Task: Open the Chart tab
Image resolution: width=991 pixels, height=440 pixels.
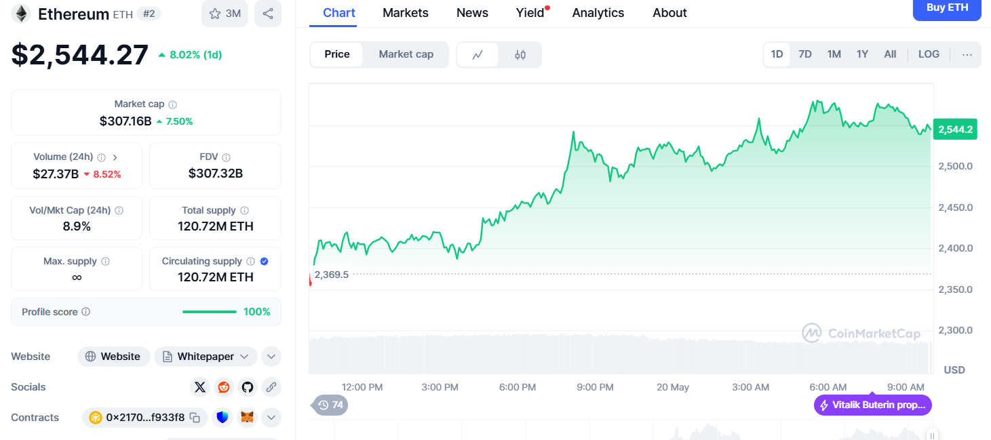Action: [x=339, y=13]
